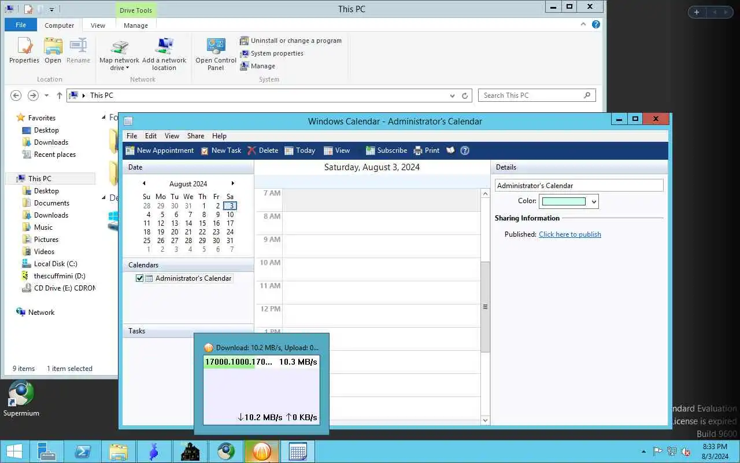Click the day view vertical scrollbar thumb
The image size is (740, 463).
point(485,307)
